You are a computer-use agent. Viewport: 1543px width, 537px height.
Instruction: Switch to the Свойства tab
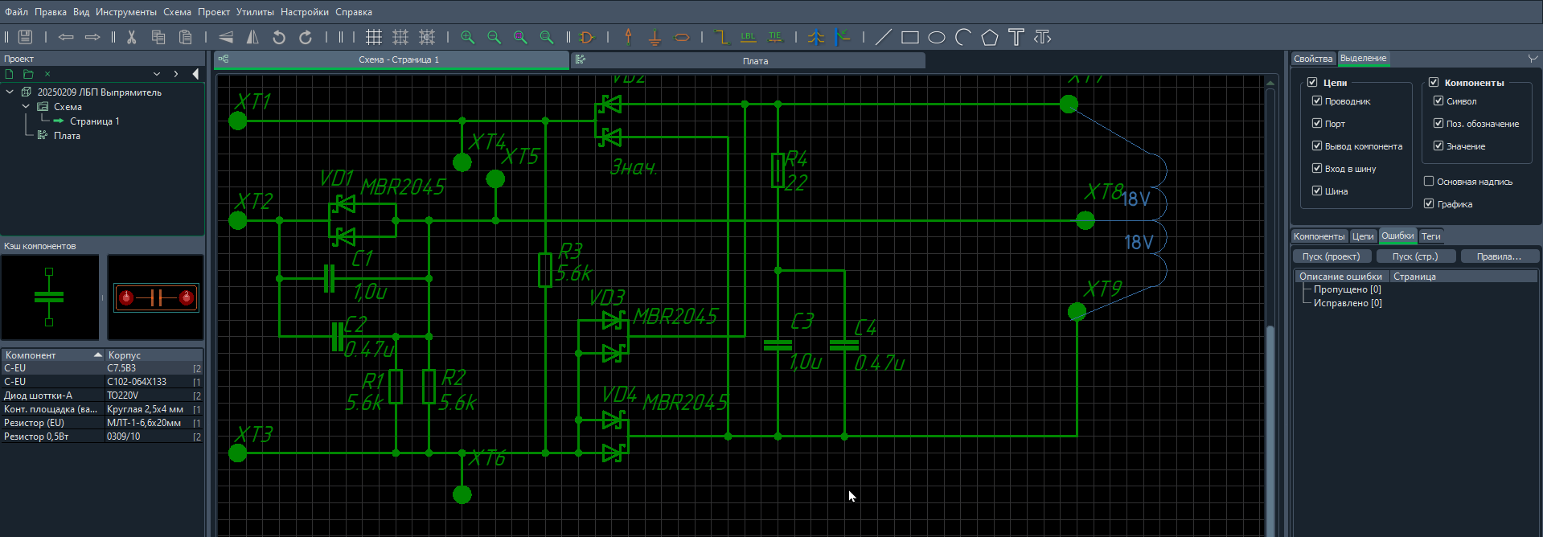coord(1313,59)
